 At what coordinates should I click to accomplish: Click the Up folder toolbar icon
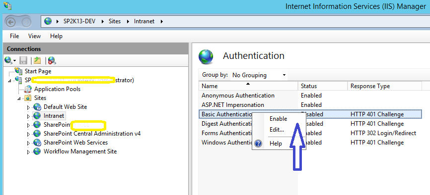pyautogui.click(x=37, y=60)
